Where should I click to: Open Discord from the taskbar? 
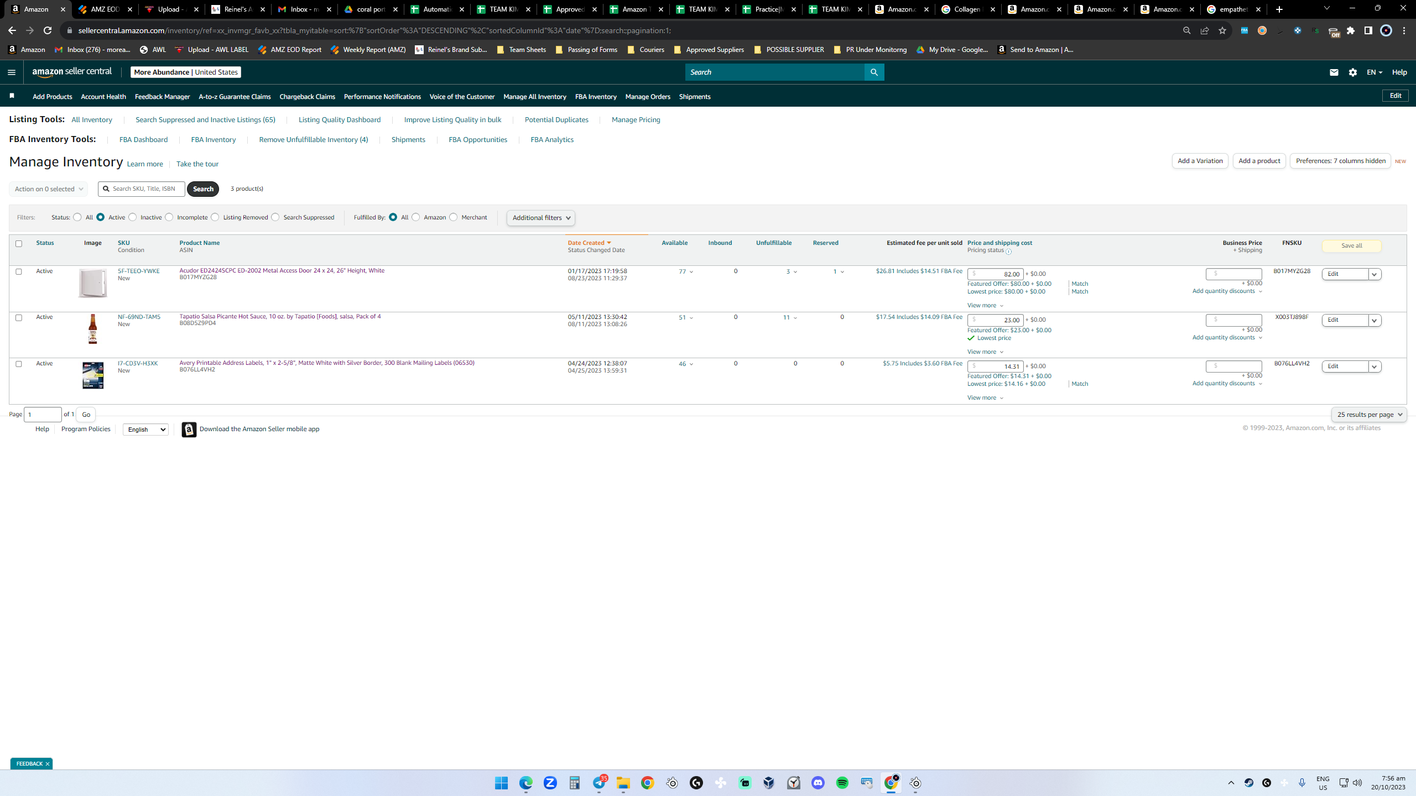(818, 783)
